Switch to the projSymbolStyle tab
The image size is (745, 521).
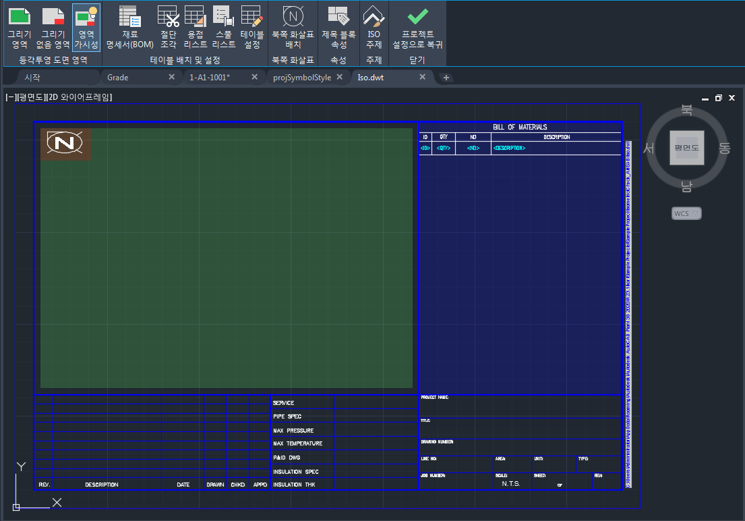[x=301, y=77]
